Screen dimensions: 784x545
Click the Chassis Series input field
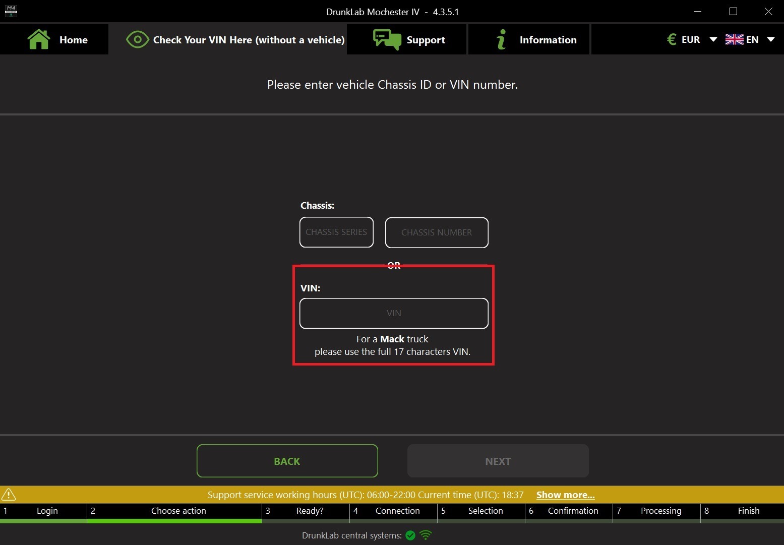pos(336,232)
